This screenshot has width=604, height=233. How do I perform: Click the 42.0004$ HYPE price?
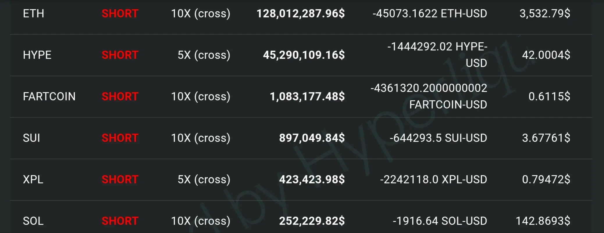click(546, 55)
